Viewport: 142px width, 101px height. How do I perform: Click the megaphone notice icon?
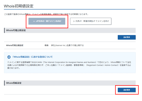click(9, 57)
